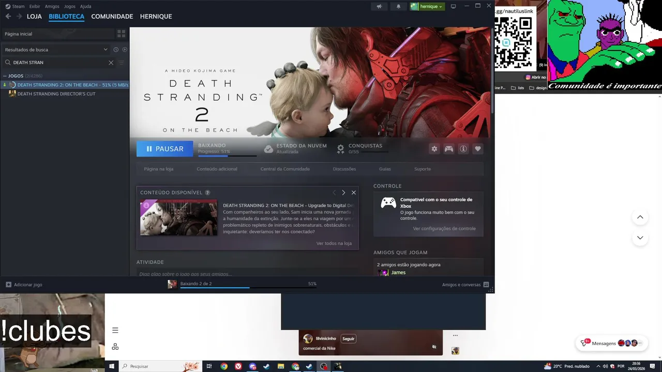662x372 pixels.
Task: Open the browser hamburger menu icon
Action: [x=115, y=330]
